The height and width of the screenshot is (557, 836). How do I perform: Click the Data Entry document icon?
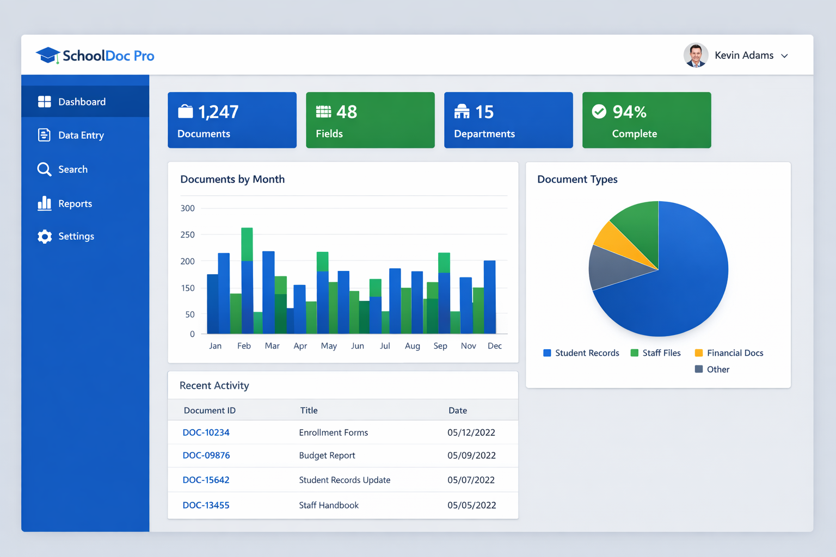(44, 135)
